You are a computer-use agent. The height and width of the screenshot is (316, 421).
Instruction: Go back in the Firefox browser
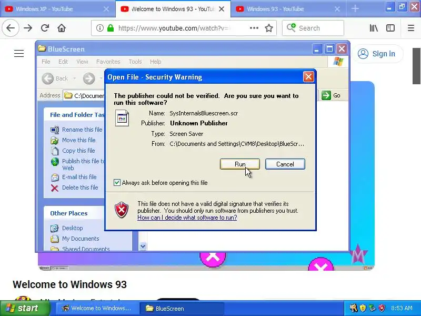pyautogui.click(x=11, y=28)
